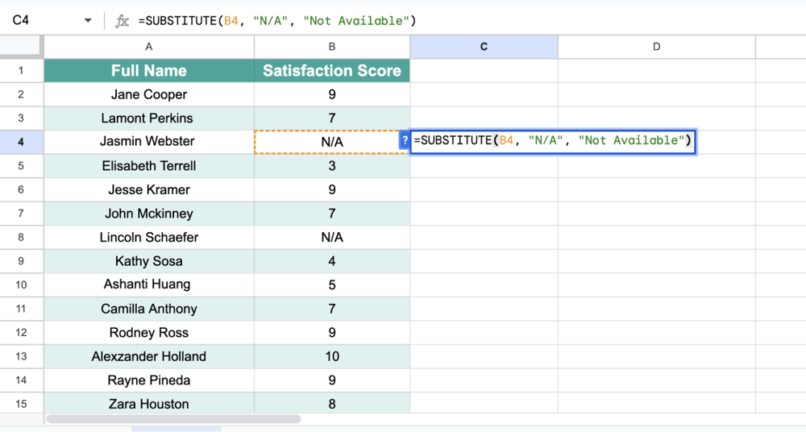Select column D header
The height and width of the screenshot is (432, 806).
click(656, 47)
